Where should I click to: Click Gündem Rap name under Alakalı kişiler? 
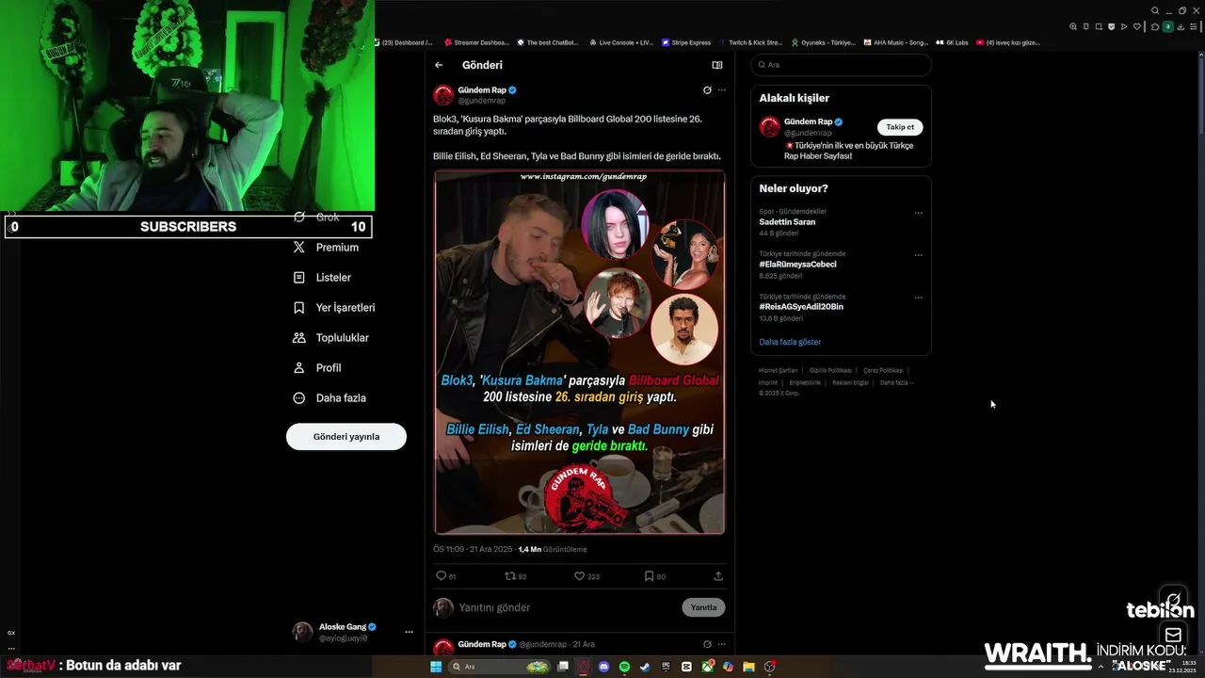tap(808, 121)
